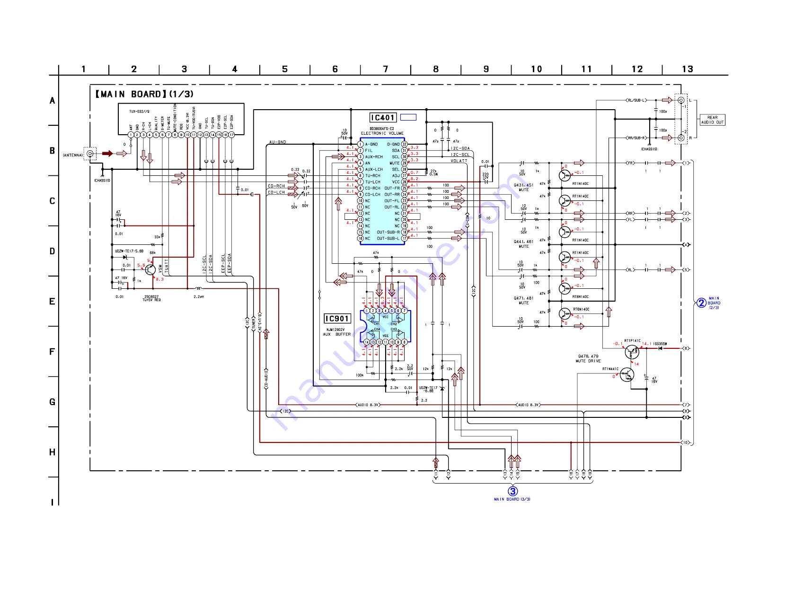Click the 2SC6027 TU+5V REG label
Viewport: 795px width, 597px height.
click(x=152, y=298)
